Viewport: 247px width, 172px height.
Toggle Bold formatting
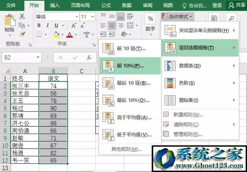[39, 25]
